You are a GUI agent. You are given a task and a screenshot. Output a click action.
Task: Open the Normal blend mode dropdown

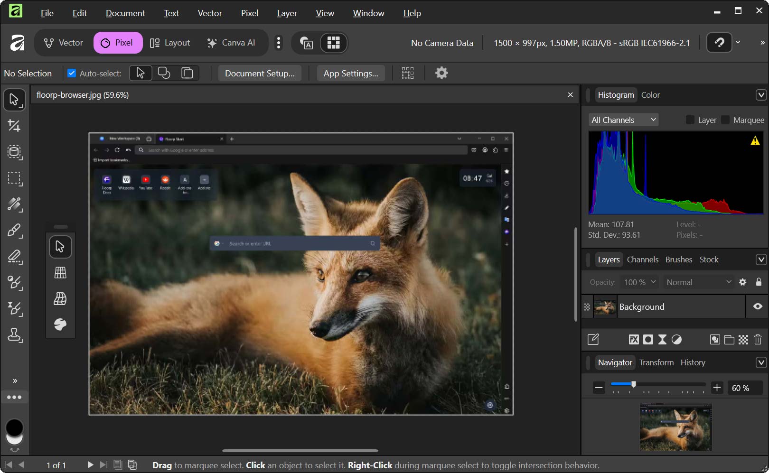698,282
